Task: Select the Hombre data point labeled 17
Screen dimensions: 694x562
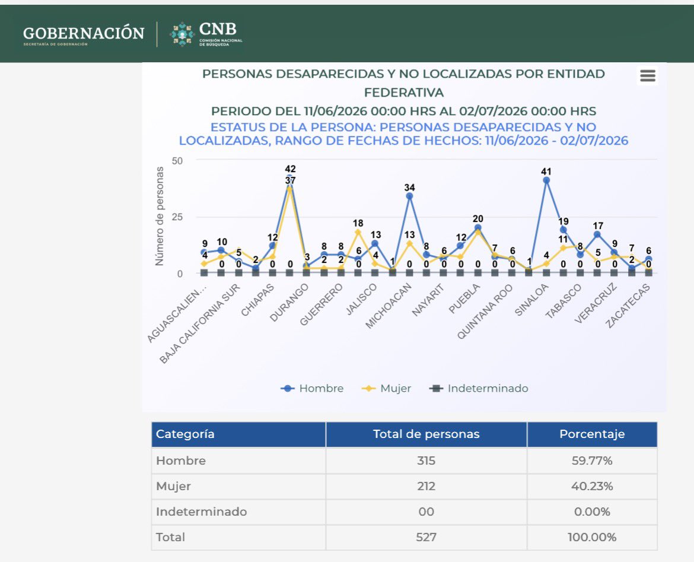Action: 597,235
